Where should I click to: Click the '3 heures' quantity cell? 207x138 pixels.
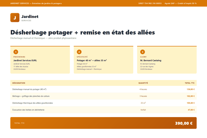point(143,96)
